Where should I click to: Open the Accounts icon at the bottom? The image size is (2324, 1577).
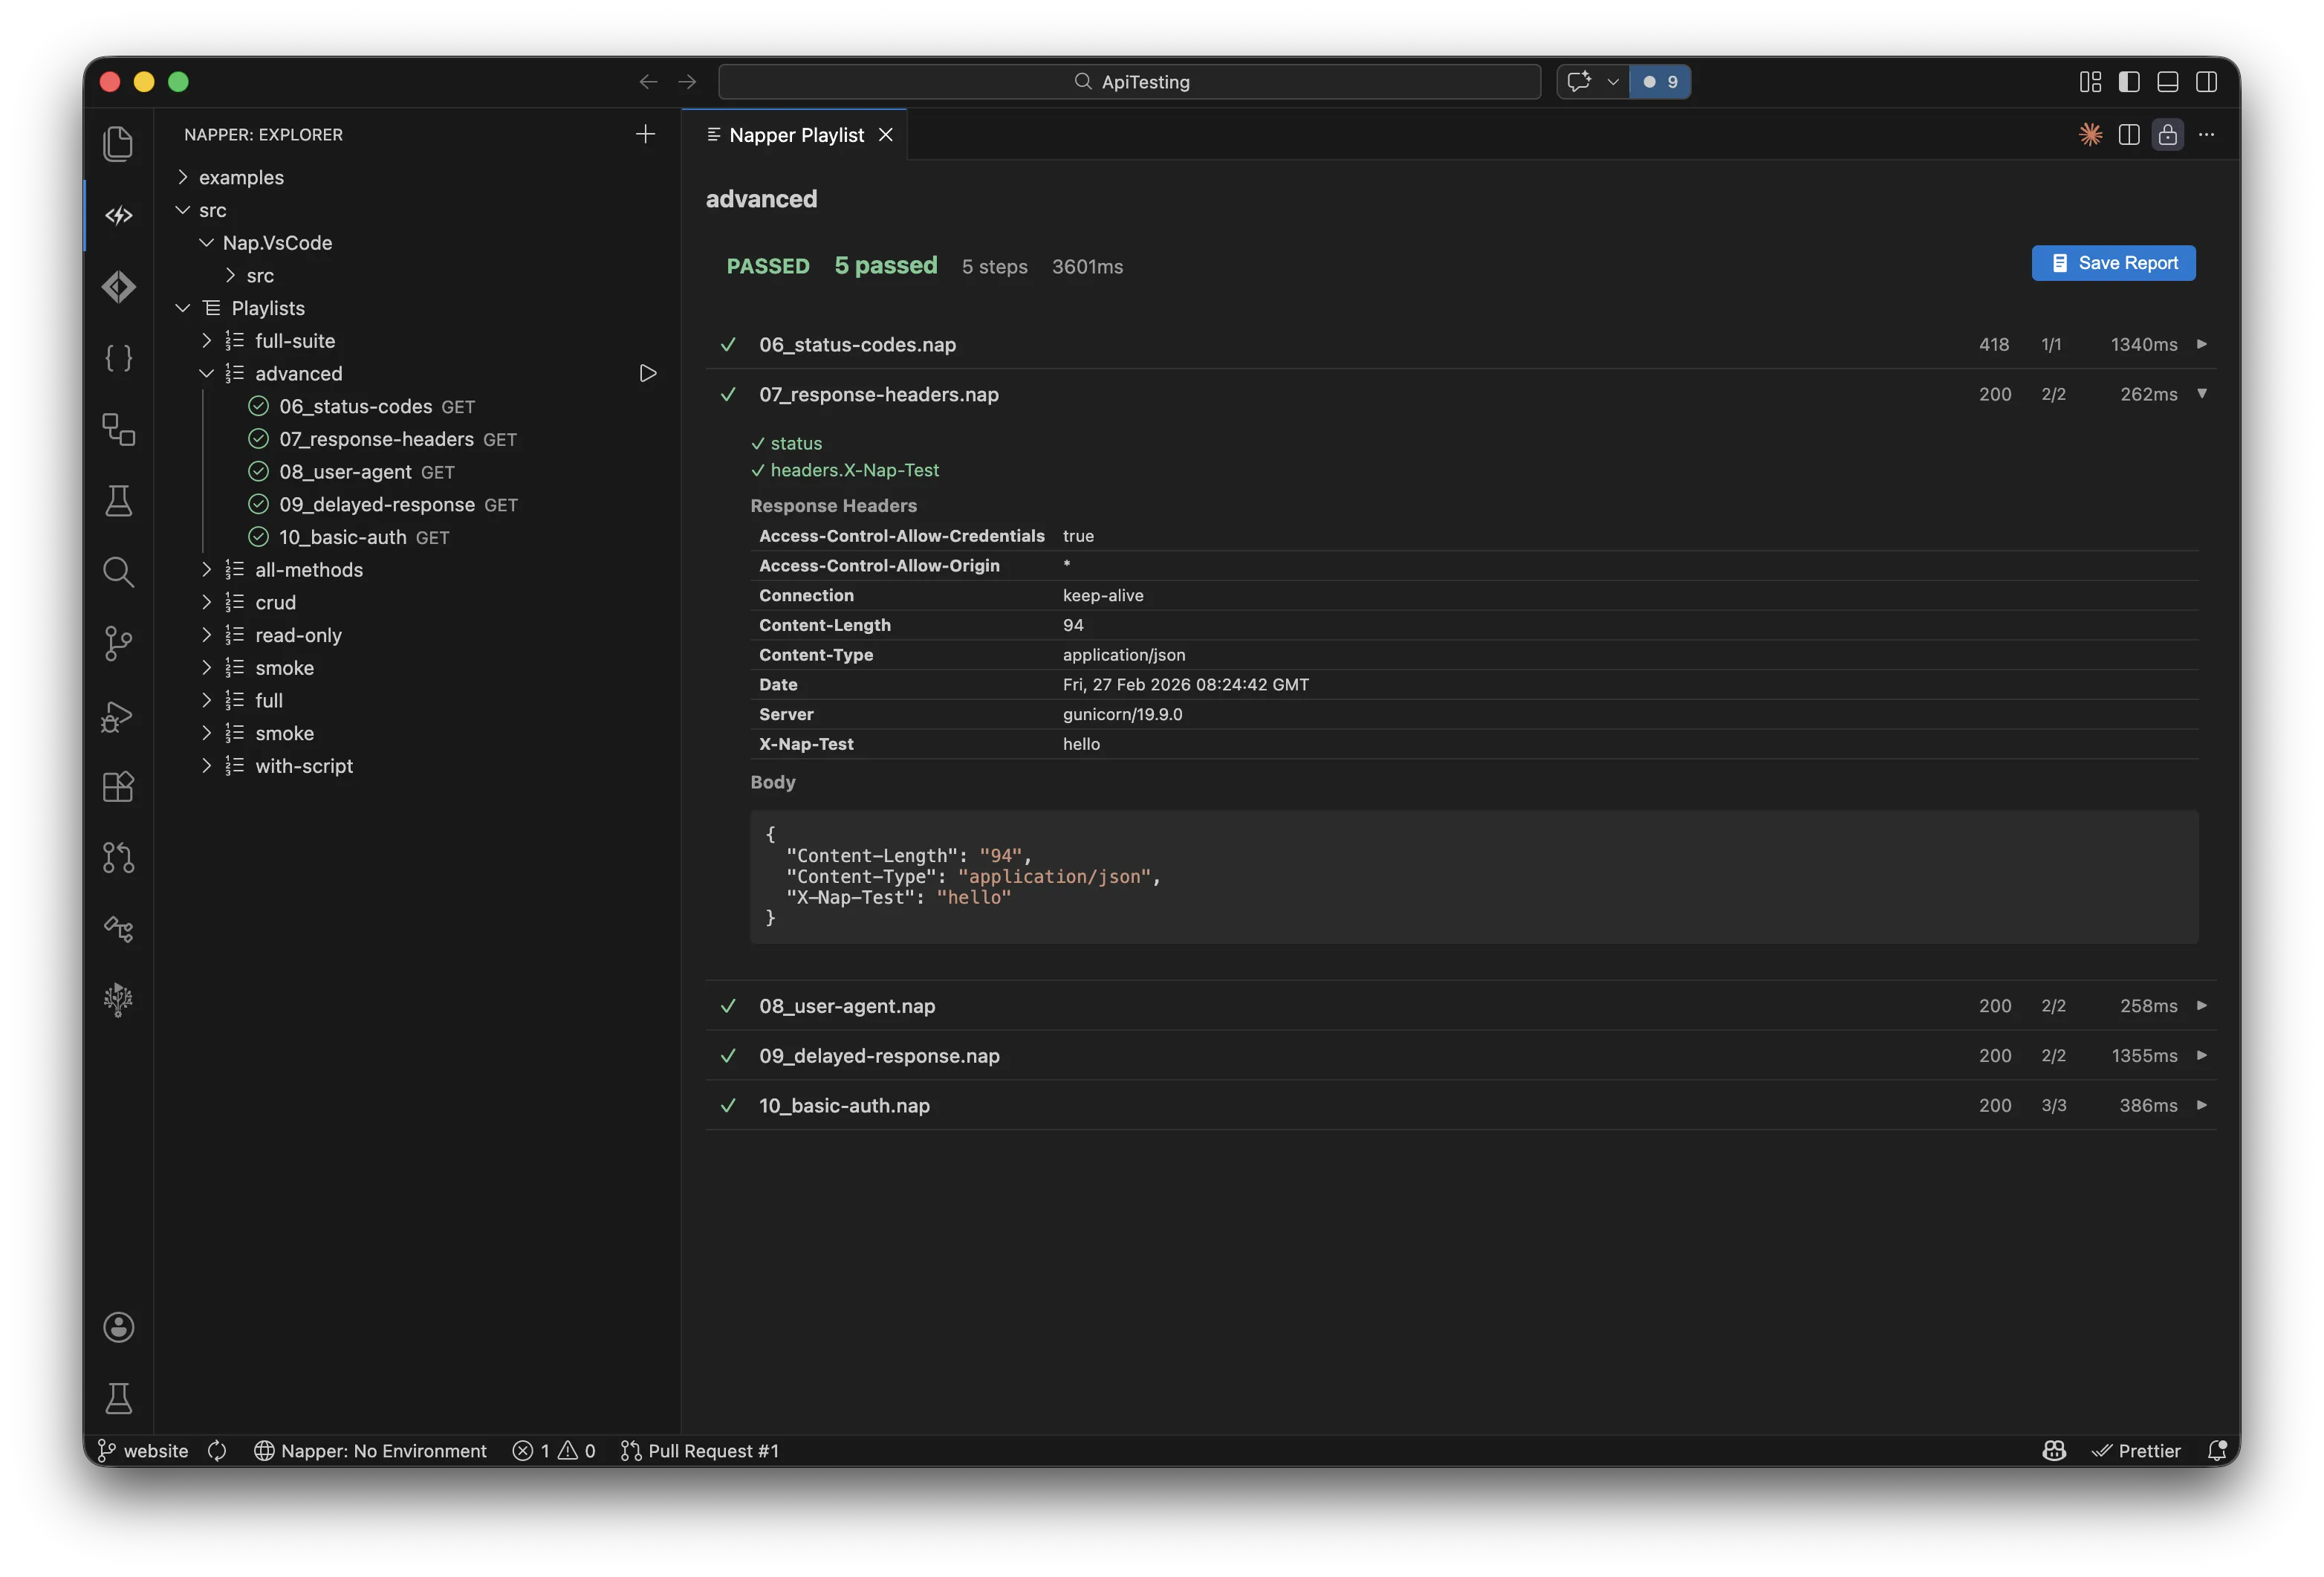click(118, 1327)
